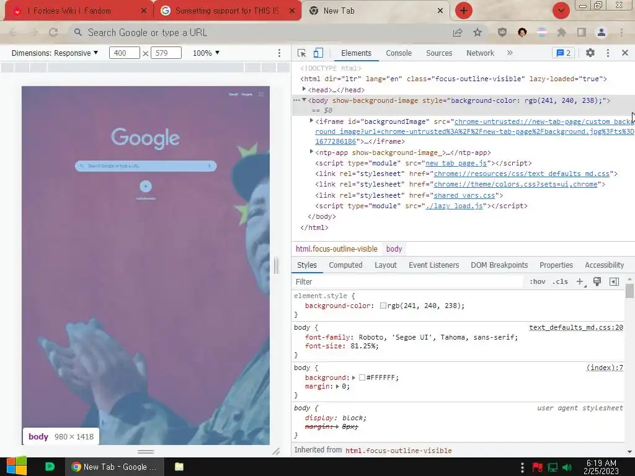Add a new style rule plus icon
The width and height of the screenshot is (635, 476).
(580, 282)
